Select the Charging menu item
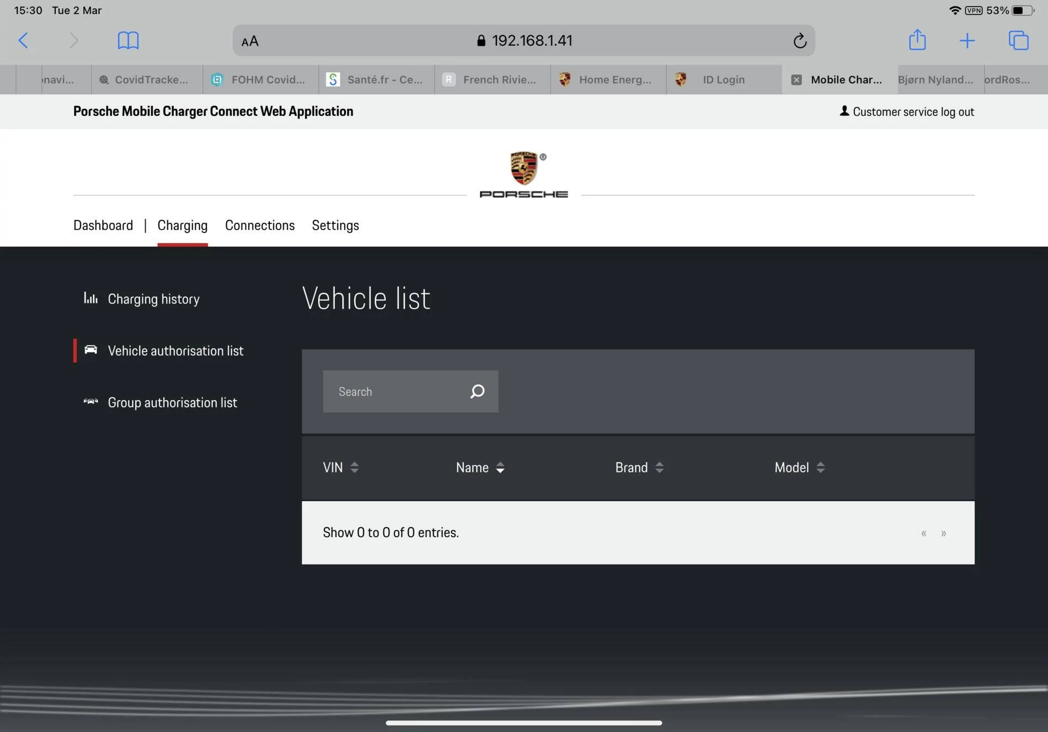The height and width of the screenshot is (732, 1048). [183, 225]
